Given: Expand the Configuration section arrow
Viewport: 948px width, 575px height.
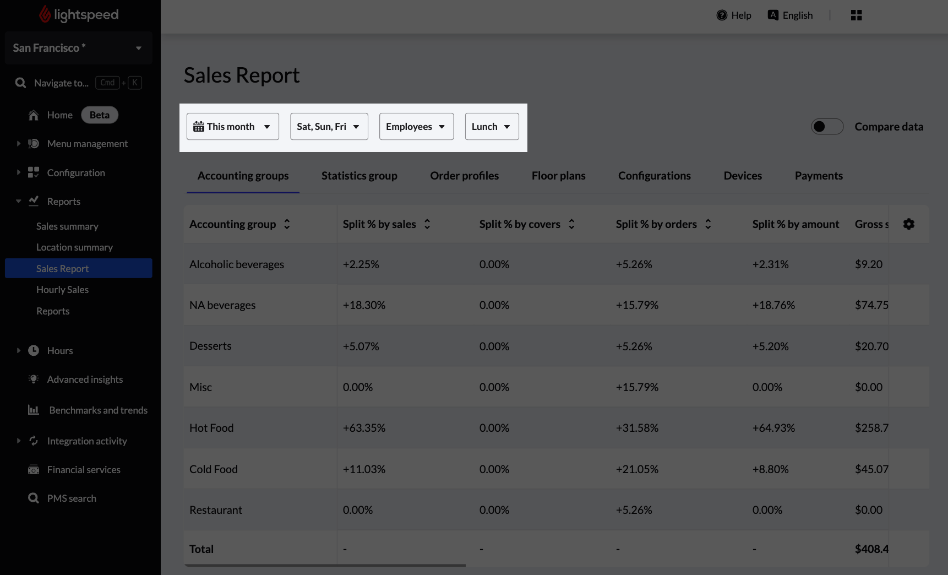Looking at the screenshot, I should pyautogui.click(x=18, y=172).
